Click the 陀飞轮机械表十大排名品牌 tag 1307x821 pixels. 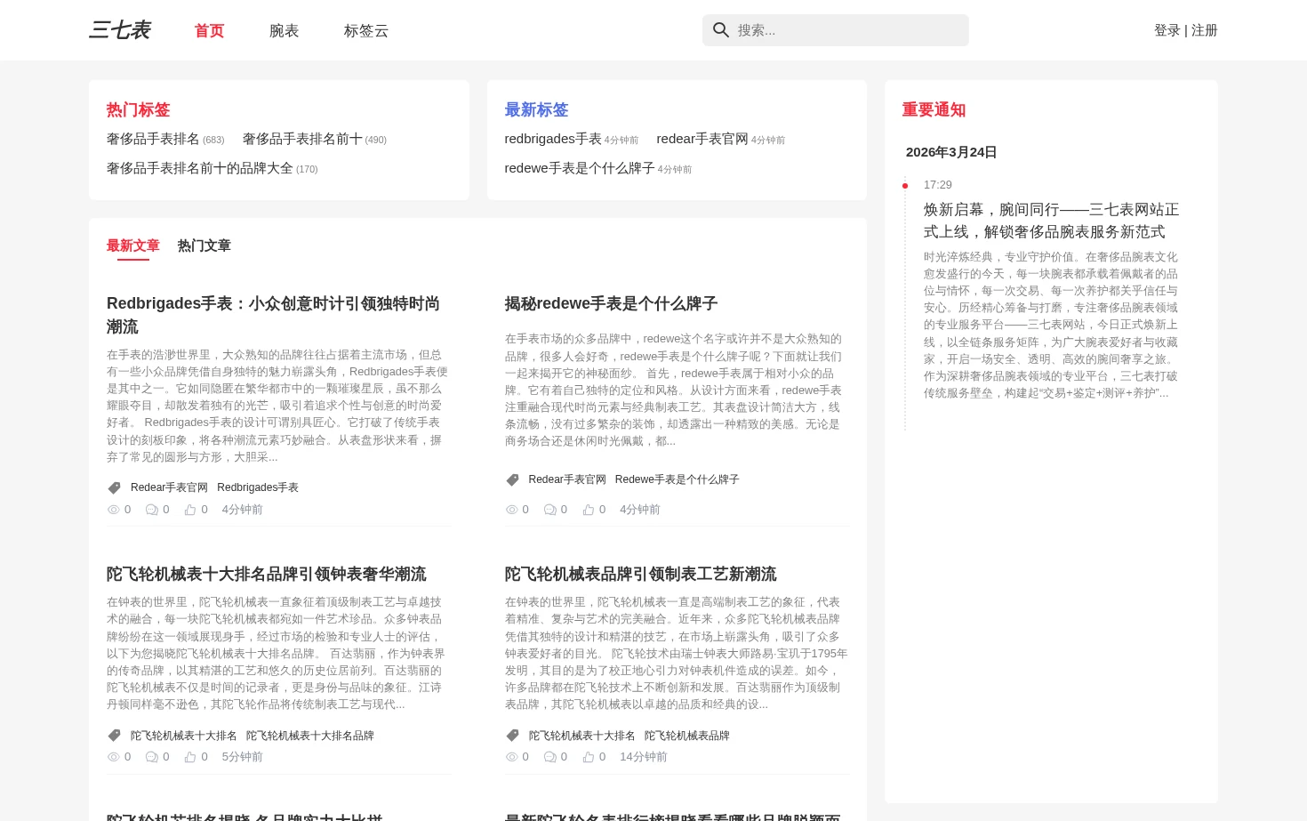tap(310, 736)
